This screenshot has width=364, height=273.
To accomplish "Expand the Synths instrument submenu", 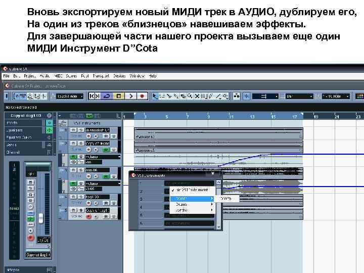I will (192, 210).
